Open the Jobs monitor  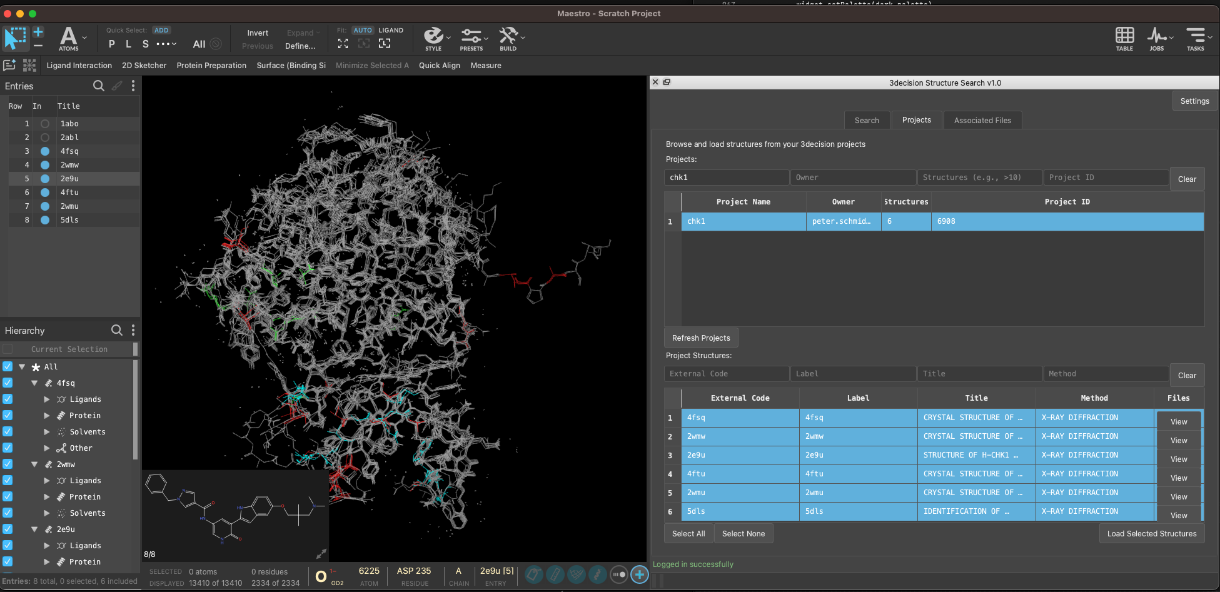point(1157,38)
